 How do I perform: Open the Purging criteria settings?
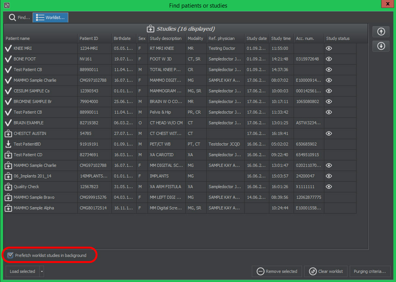pos(369,271)
